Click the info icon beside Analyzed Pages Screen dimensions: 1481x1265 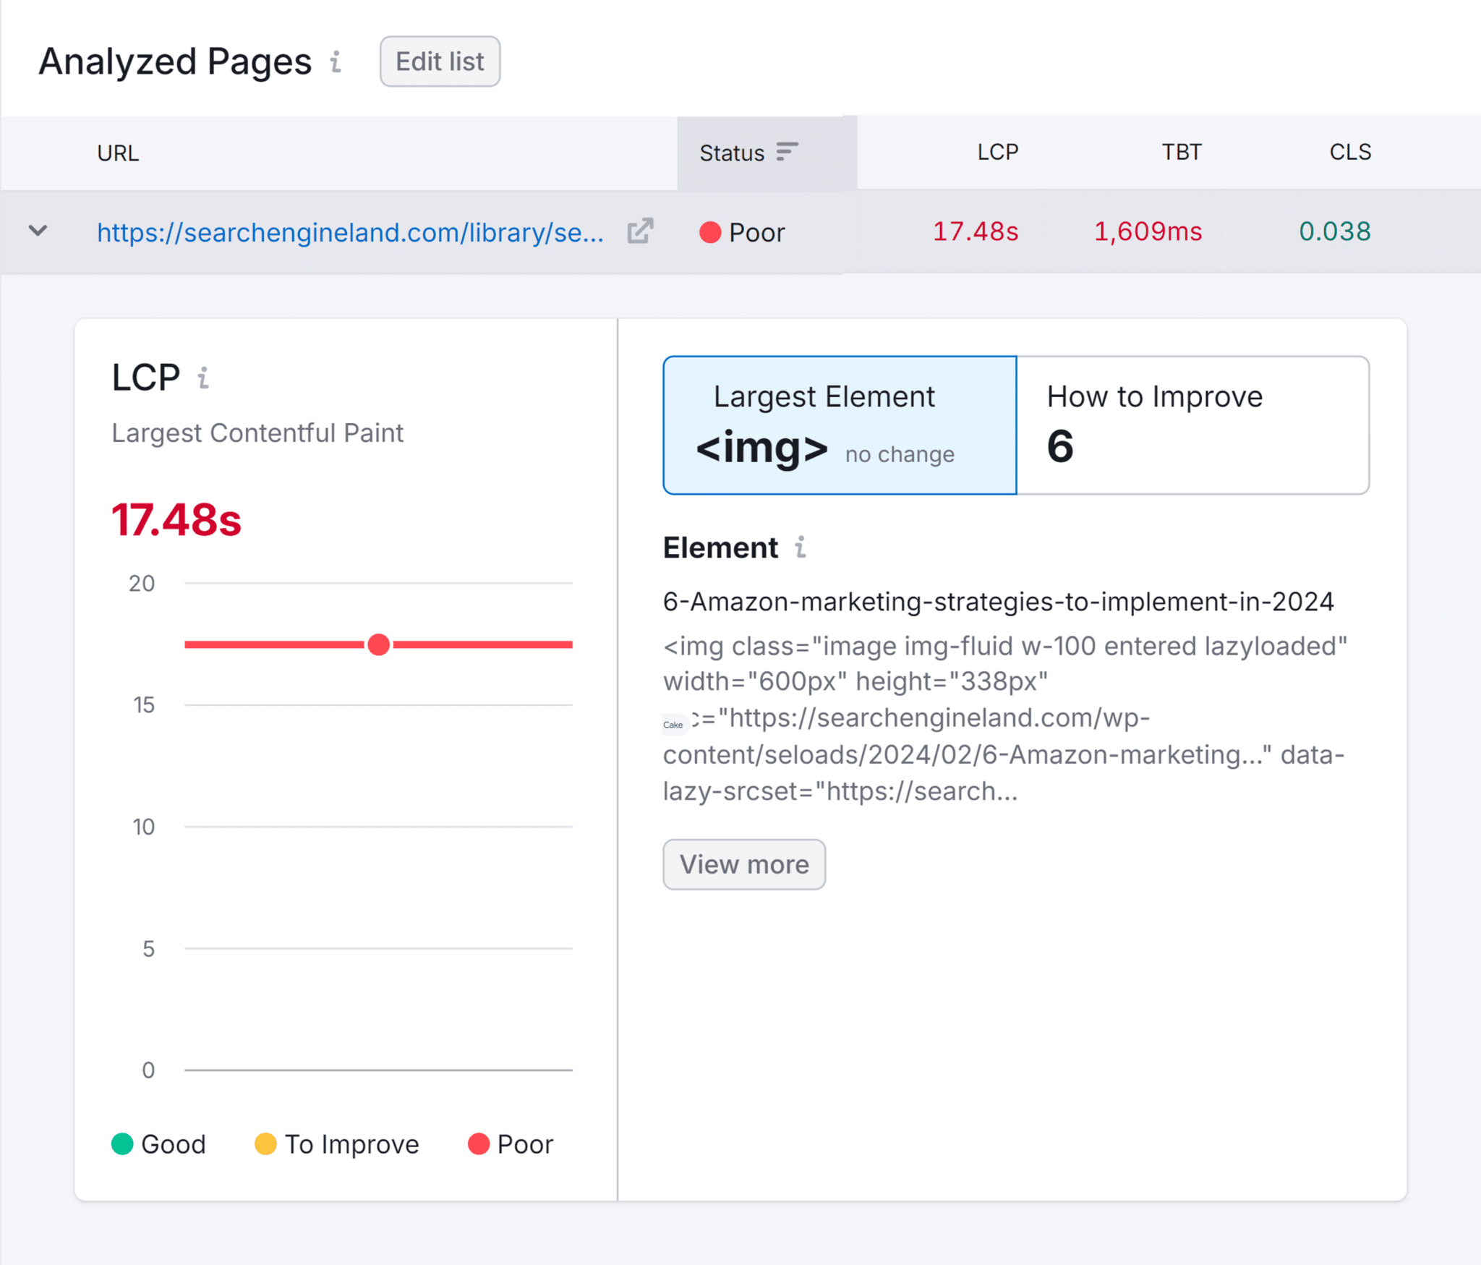point(336,62)
